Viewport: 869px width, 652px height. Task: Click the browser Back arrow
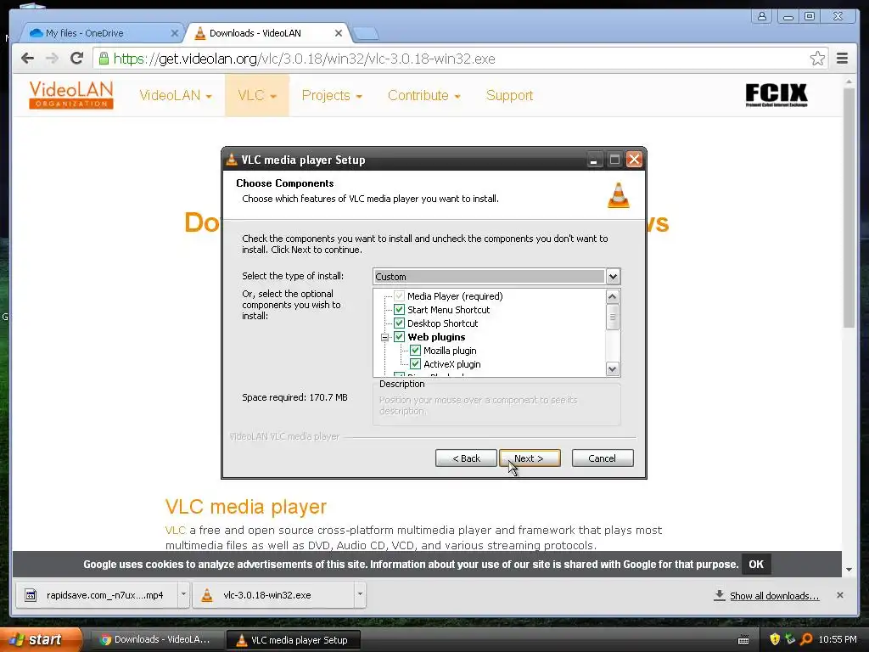[27, 59]
